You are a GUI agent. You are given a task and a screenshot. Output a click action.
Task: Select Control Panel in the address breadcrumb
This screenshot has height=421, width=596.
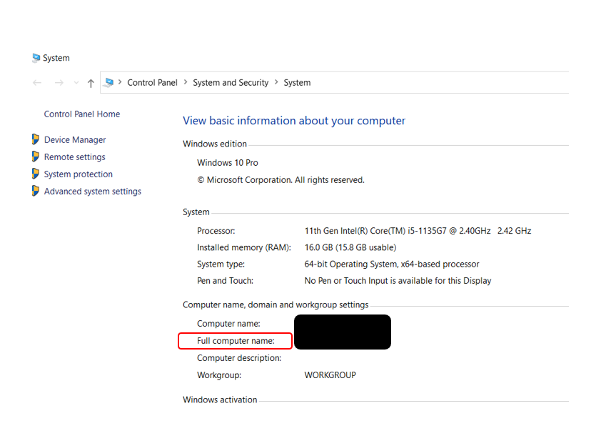pos(152,82)
